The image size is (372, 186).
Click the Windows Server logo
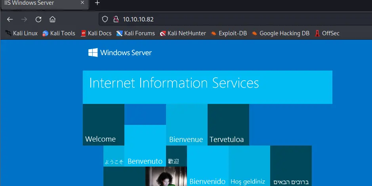tap(120, 52)
